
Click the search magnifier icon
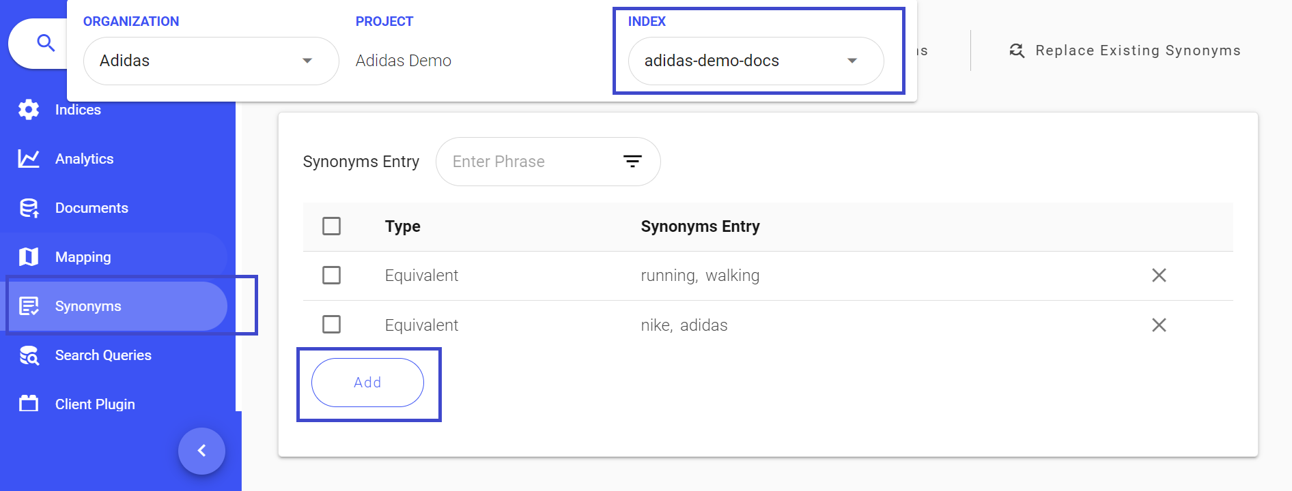46,43
